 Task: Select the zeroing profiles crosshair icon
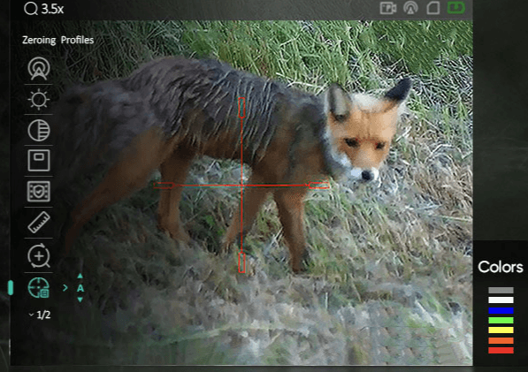(39, 288)
